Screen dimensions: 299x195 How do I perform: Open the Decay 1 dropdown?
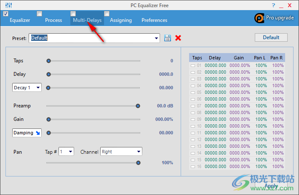point(37,88)
